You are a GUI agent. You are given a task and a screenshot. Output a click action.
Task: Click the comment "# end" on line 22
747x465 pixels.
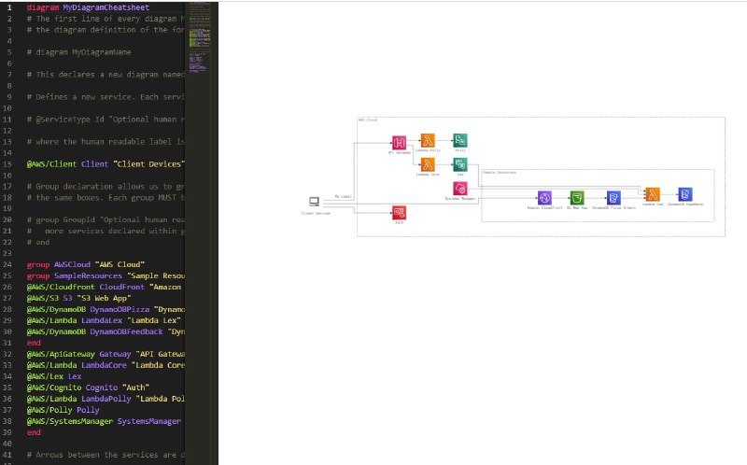38,242
